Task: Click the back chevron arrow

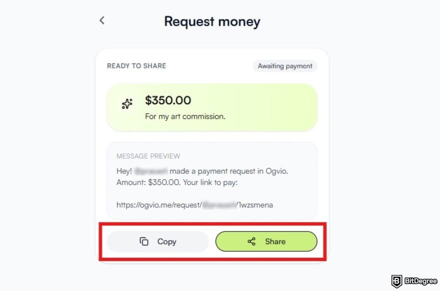Action: coord(102,20)
